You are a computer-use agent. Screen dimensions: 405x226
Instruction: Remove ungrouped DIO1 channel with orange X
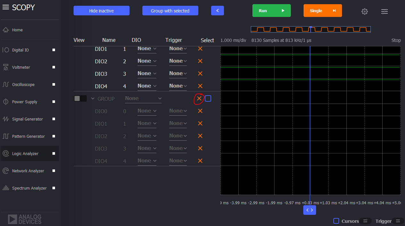tap(200, 49)
